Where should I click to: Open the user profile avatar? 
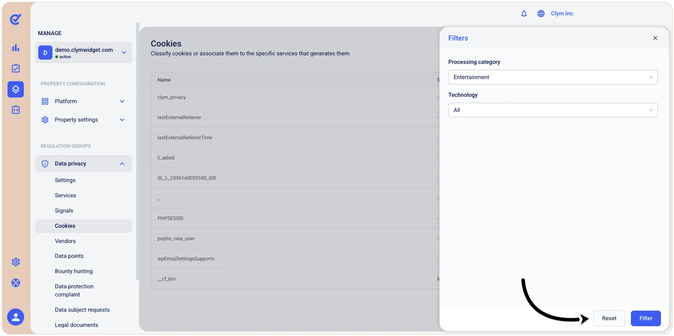tap(15, 317)
